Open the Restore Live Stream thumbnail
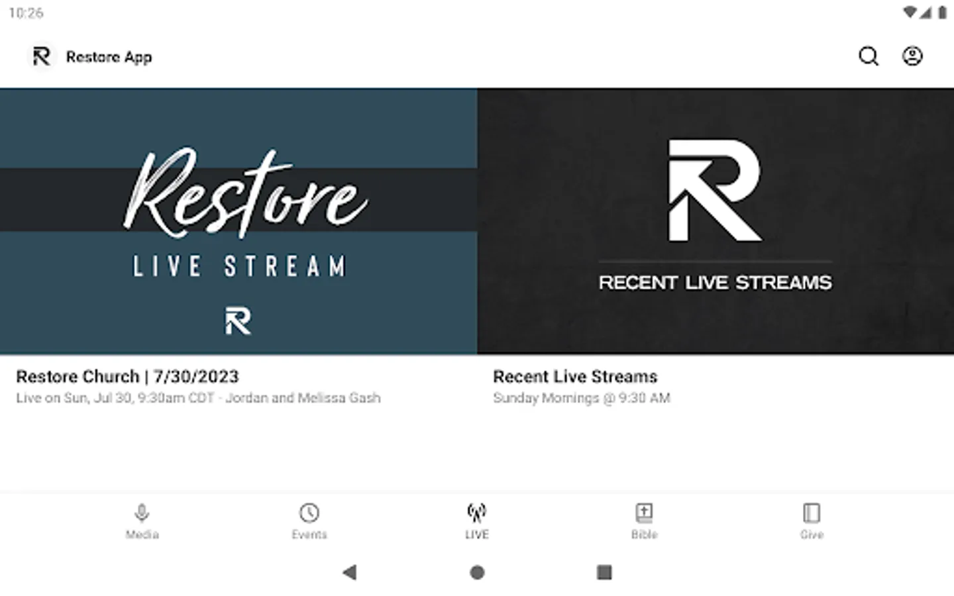Viewport: 954px width, 596px height. click(238, 221)
